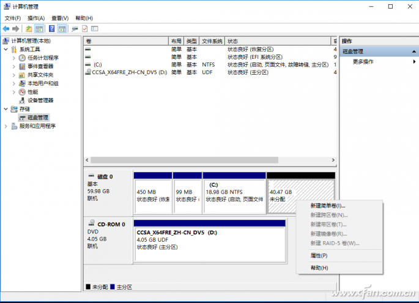Open the 操作(A) menu

pyautogui.click(x=36, y=18)
